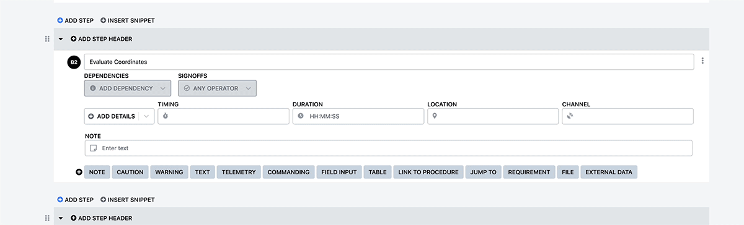Open the Any Operator signoffs dropdown
The image size is (744, 225).
tap(217, 88)
